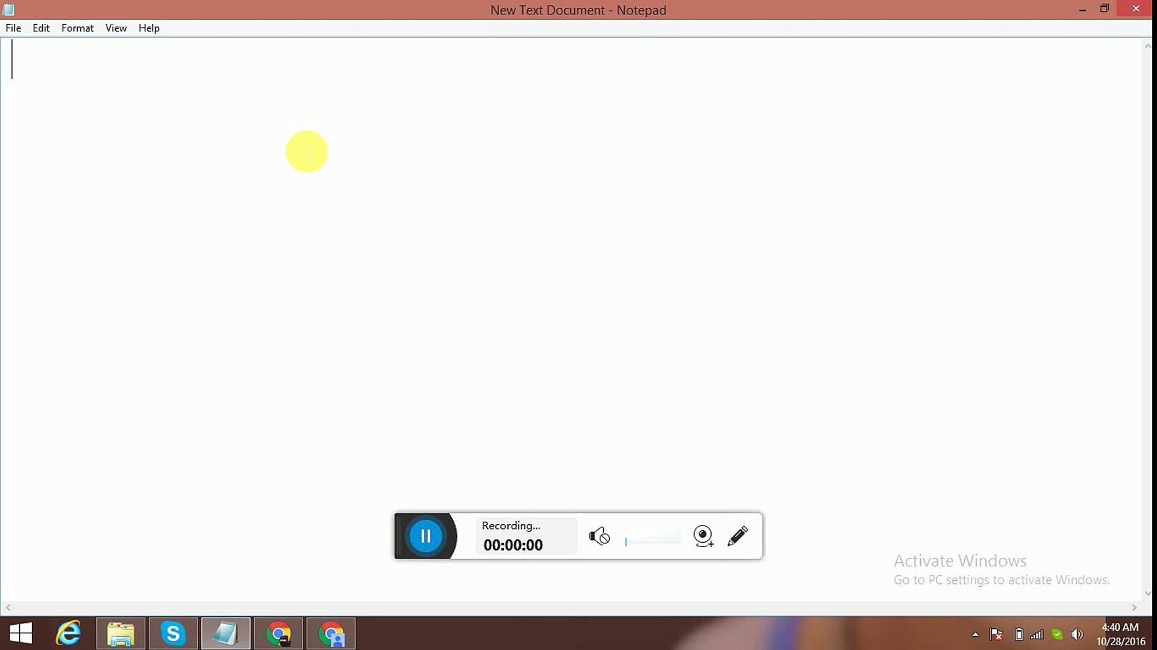This screenshot has height=650, width=1157.
Task: Pause the screen recording
Action: 425,536
